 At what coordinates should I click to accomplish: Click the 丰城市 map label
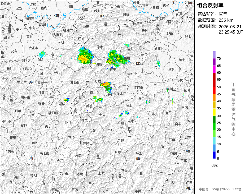point(155,83)
